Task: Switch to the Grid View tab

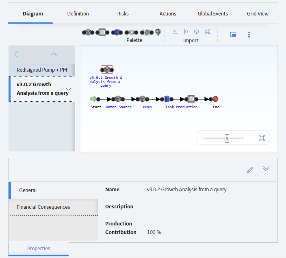Action: [x=258, y=14]
